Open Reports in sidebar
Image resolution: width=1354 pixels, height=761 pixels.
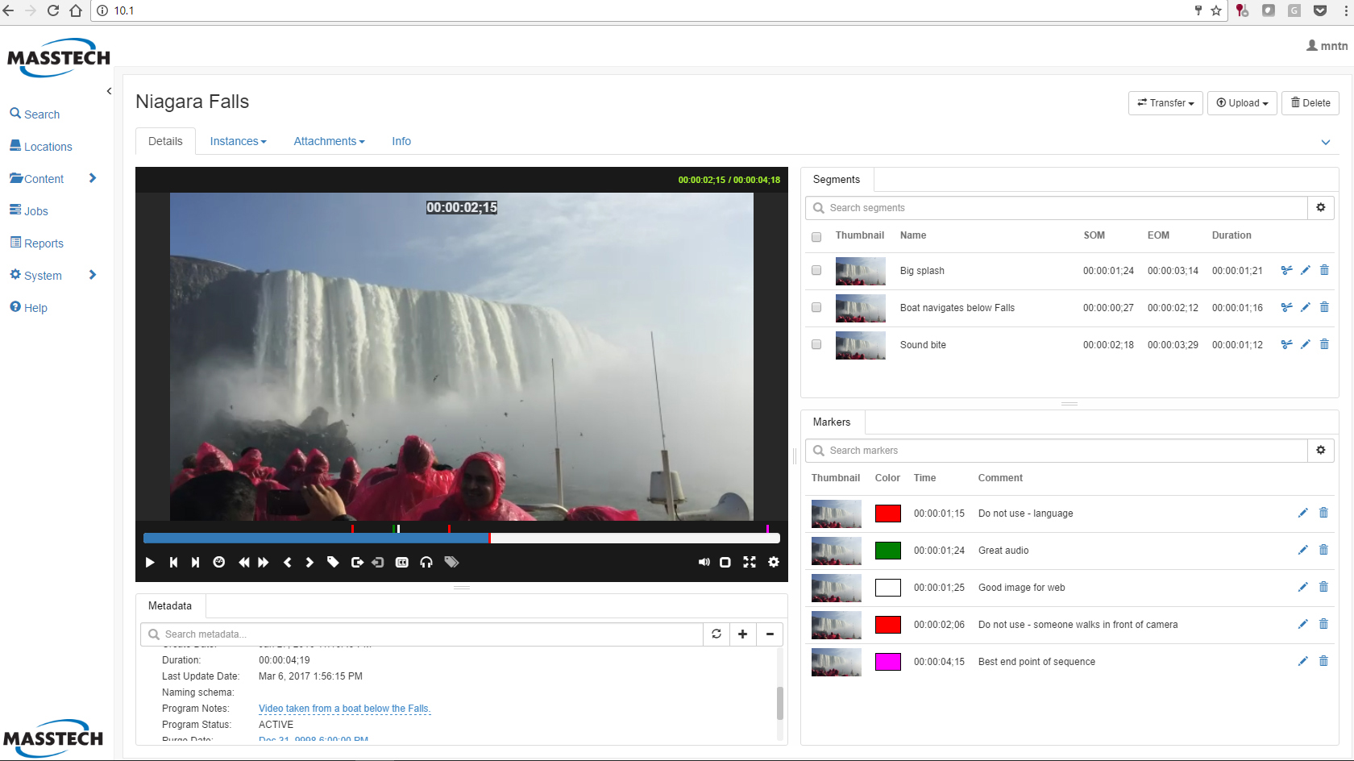pyautogui.click(x=36, y=243)
